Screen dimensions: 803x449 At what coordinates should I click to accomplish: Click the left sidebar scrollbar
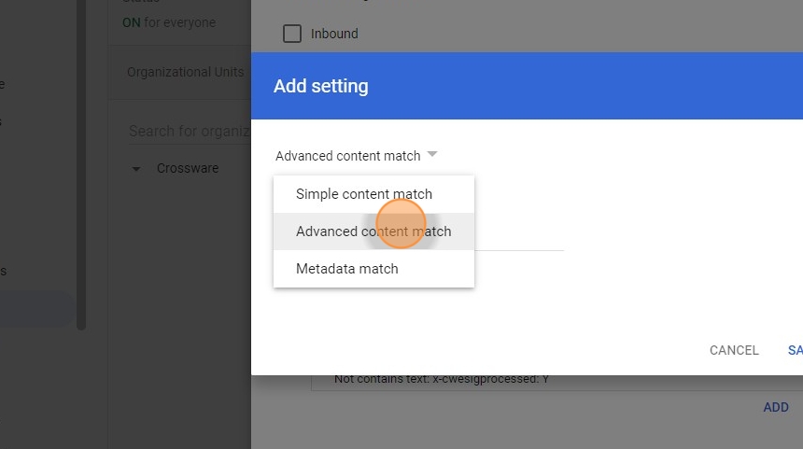coord(81,187)
